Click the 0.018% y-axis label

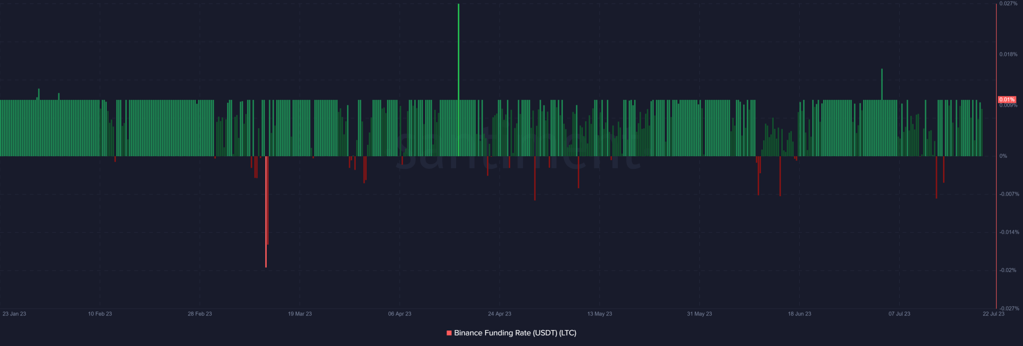point(1008,54)
